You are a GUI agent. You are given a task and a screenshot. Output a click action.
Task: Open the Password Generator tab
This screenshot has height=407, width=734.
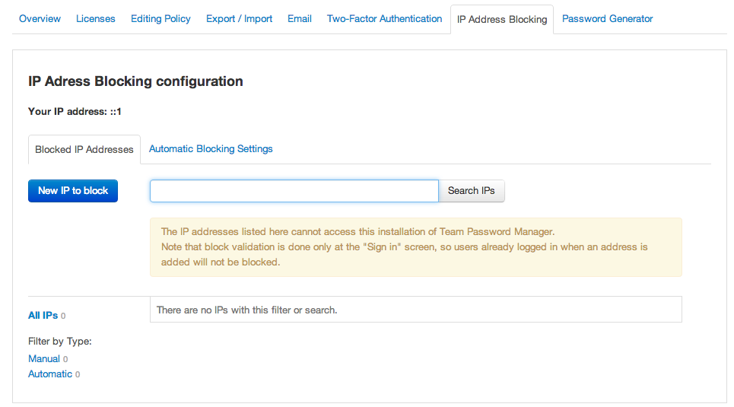point(607,19)
